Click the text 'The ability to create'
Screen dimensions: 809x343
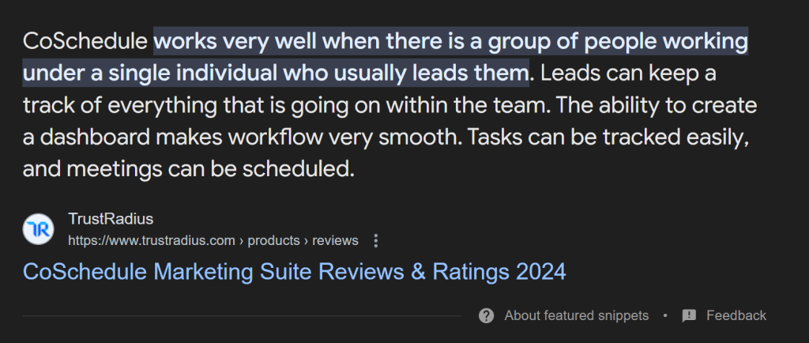click(x=657, y=105)
